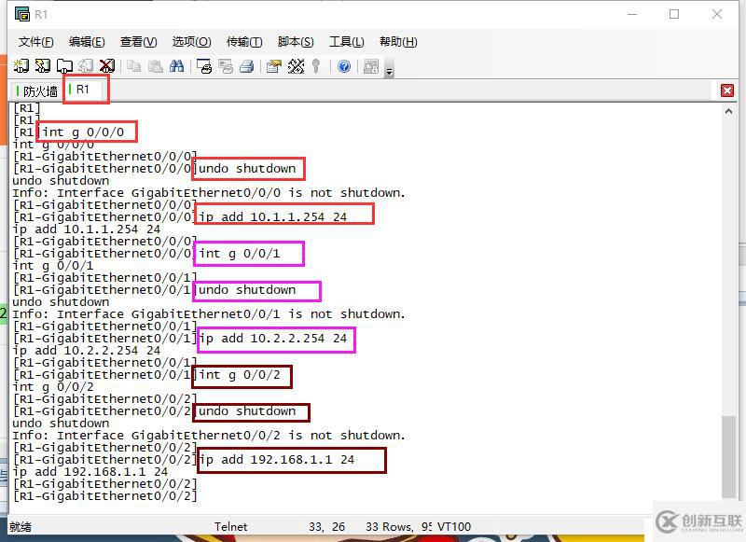The image size is (746, 542).
Task: Maximize the R1 window
Action: coord(674,14)
